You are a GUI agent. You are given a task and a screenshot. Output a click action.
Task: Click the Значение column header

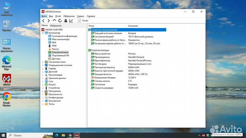click(x=146, y=26)
